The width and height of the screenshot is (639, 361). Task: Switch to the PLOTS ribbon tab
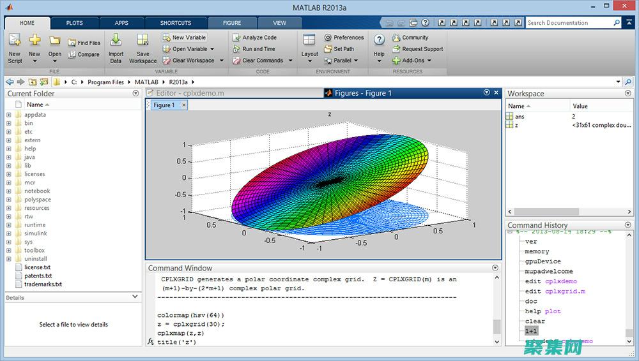point(74,23)
